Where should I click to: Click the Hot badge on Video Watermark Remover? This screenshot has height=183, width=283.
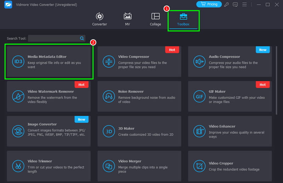(81, 84)
